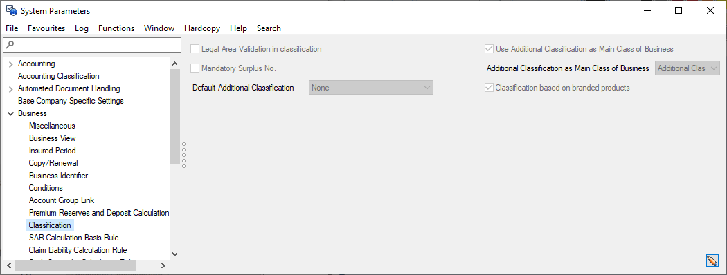The image size is (727, 275).
Task: Select Business Identifier tree item
Action: pos(58,176)
